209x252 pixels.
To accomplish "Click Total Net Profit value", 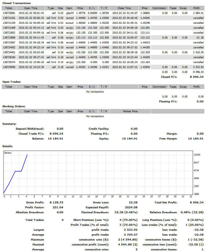I will 197,203.
